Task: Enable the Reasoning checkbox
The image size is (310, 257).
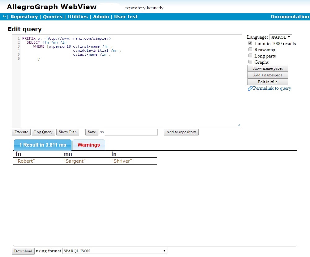Action: tap(250, 49)
